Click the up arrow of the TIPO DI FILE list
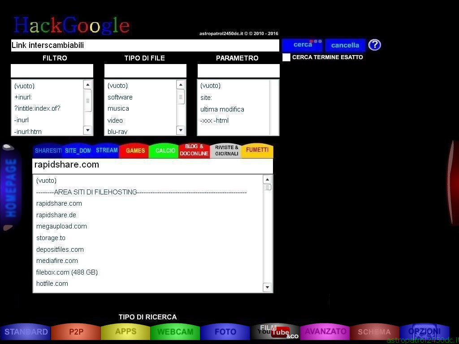The image size is (459, 344). click(181, 85)
